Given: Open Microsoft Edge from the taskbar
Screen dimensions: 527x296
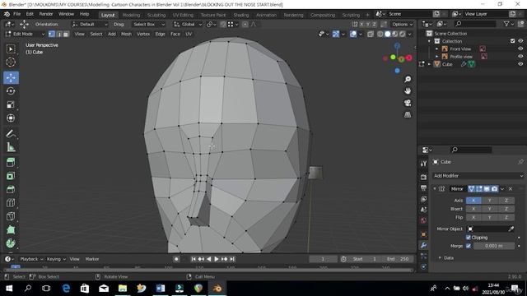Looking at the screenshot, I should [x=66, y=289].
